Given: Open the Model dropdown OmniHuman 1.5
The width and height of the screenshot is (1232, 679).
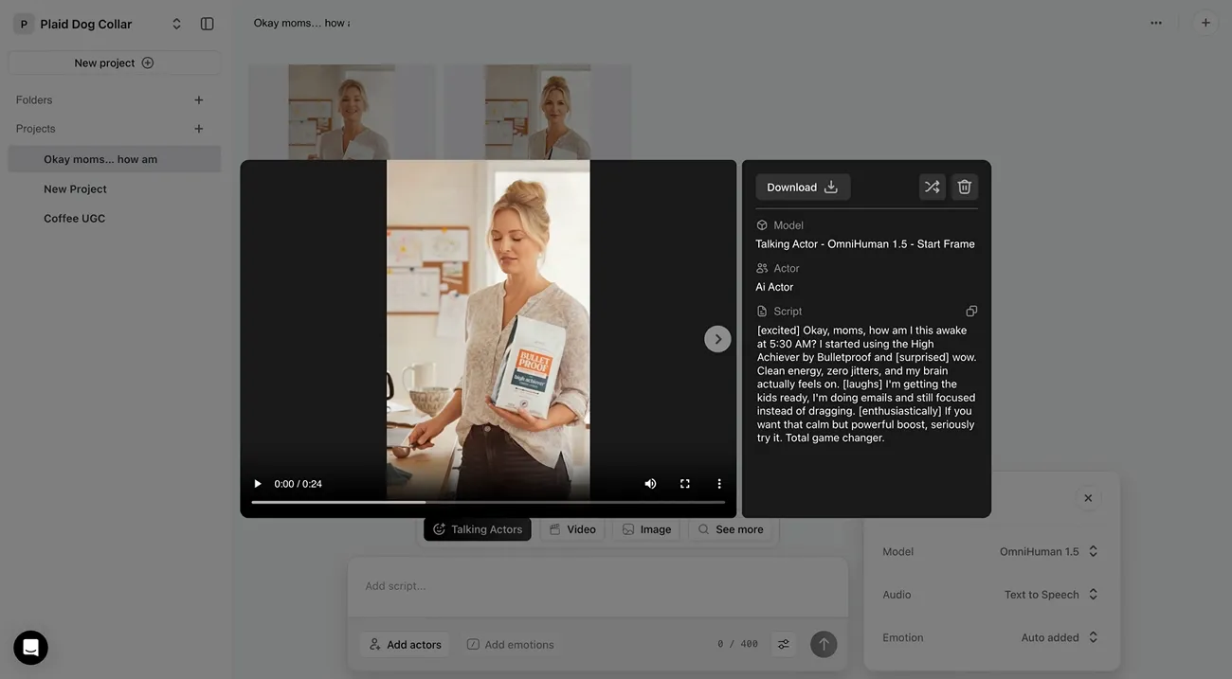Looking at the screenshot, I should click(x=1049, y=552).
